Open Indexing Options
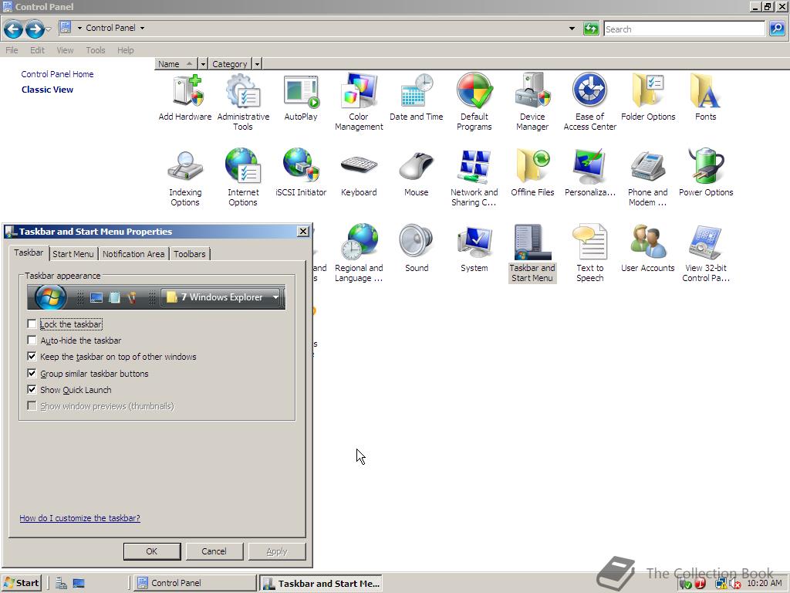 [185, 178]
